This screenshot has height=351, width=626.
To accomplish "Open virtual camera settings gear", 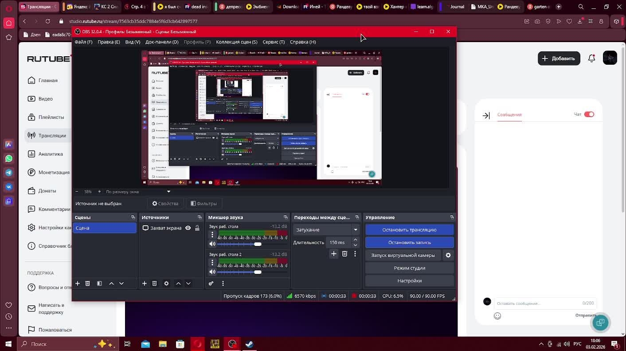I will (x=448, y=255).
